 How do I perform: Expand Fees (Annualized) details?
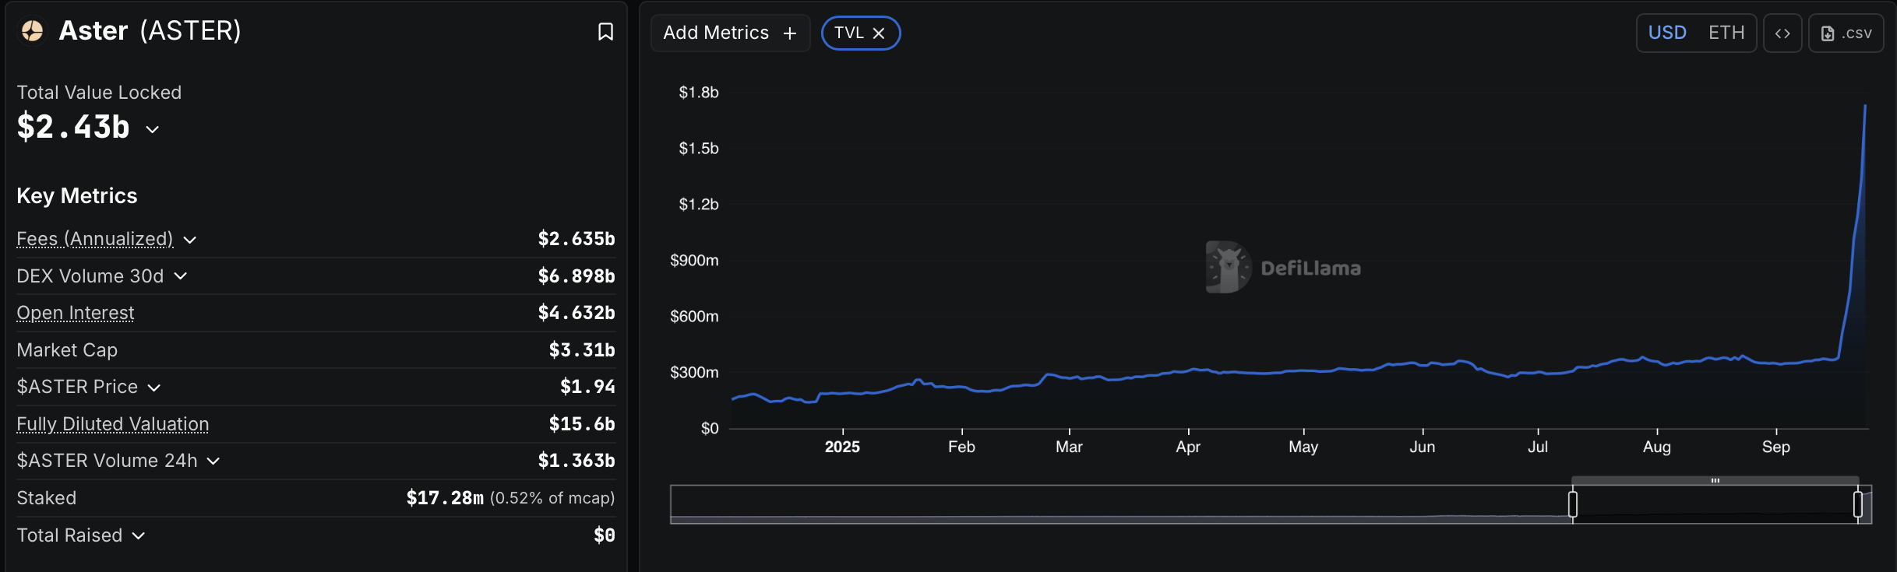coord(190,240)
